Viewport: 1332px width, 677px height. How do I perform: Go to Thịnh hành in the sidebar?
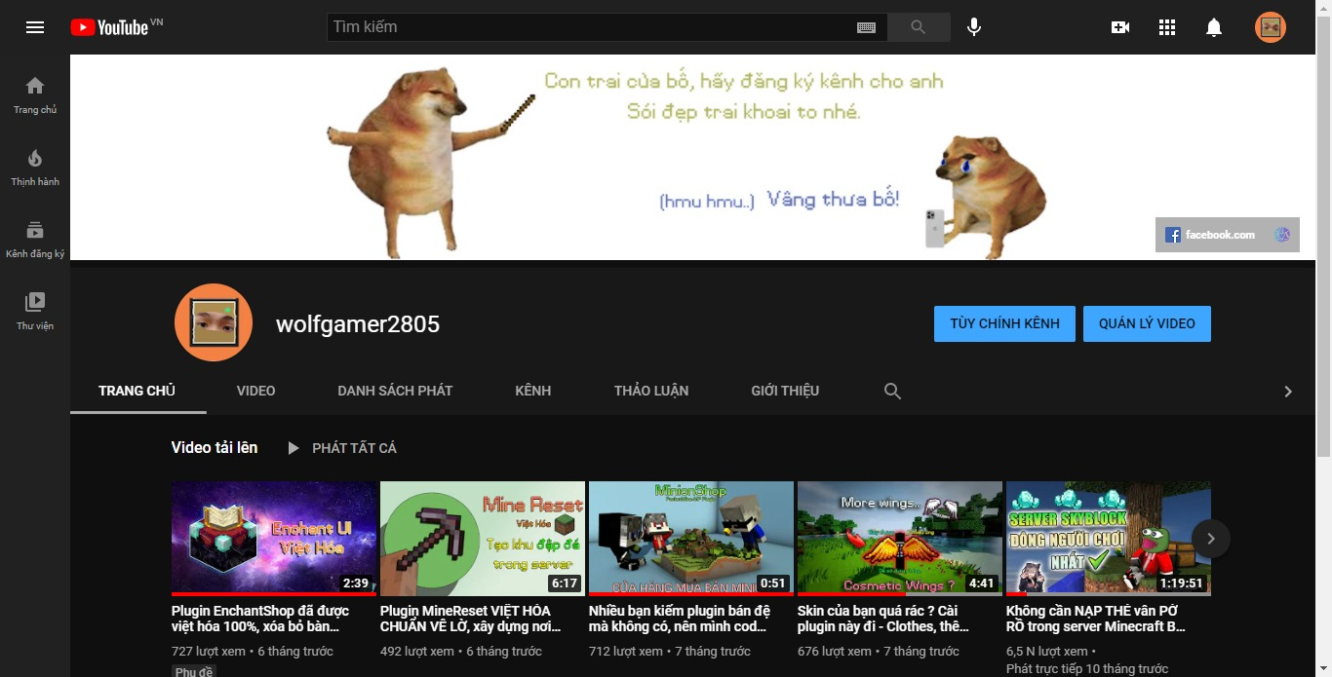[35, 166]
